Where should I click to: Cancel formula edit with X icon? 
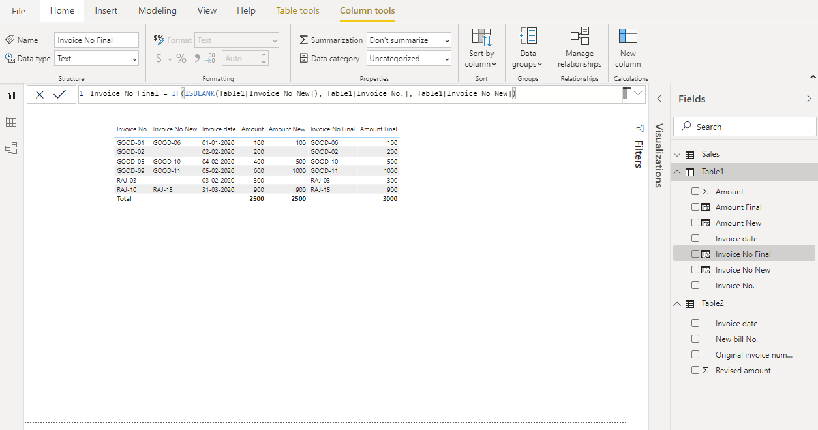pos(40,95)
